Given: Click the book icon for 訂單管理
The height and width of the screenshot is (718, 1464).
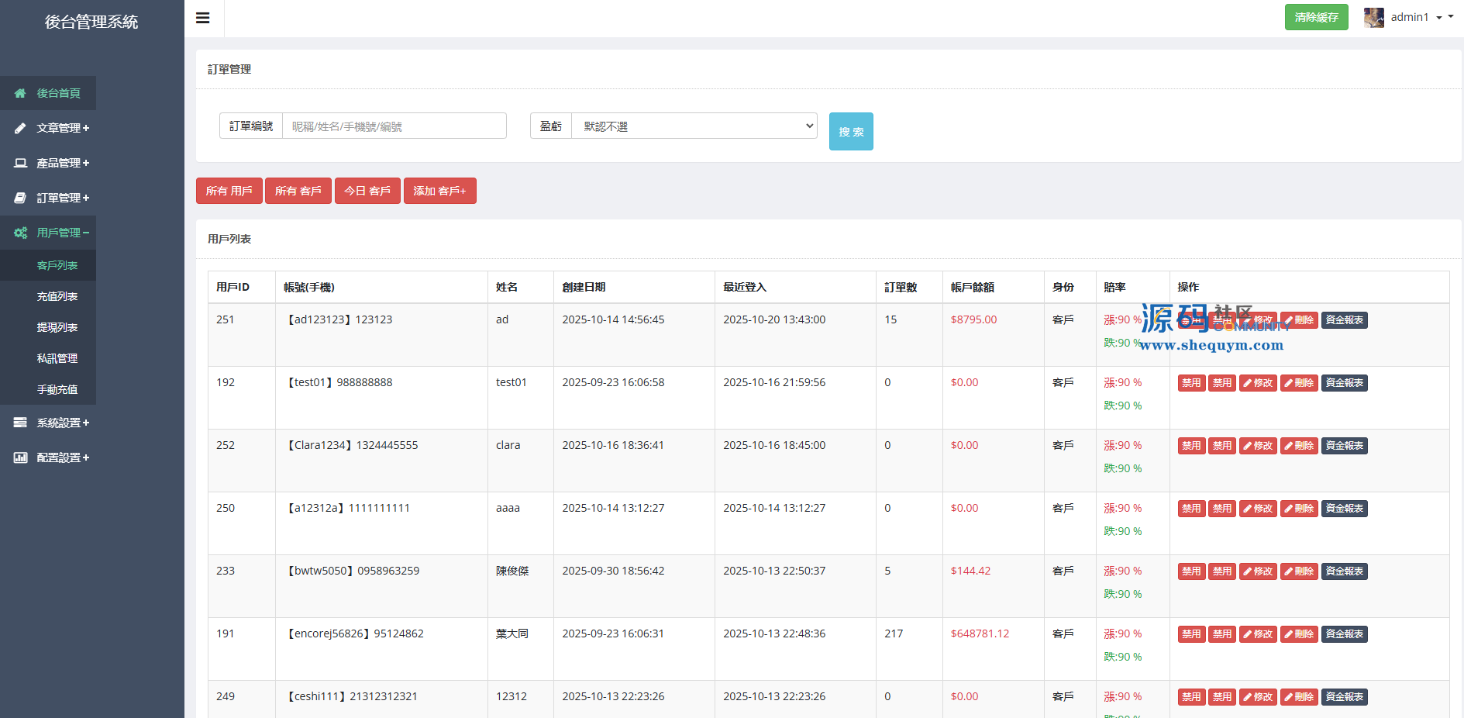Looking at the screenshot, I should coord(20,198).
